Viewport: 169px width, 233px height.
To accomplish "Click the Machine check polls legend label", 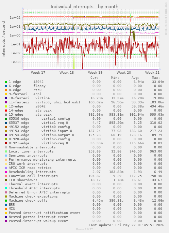I will pos(28,201).
